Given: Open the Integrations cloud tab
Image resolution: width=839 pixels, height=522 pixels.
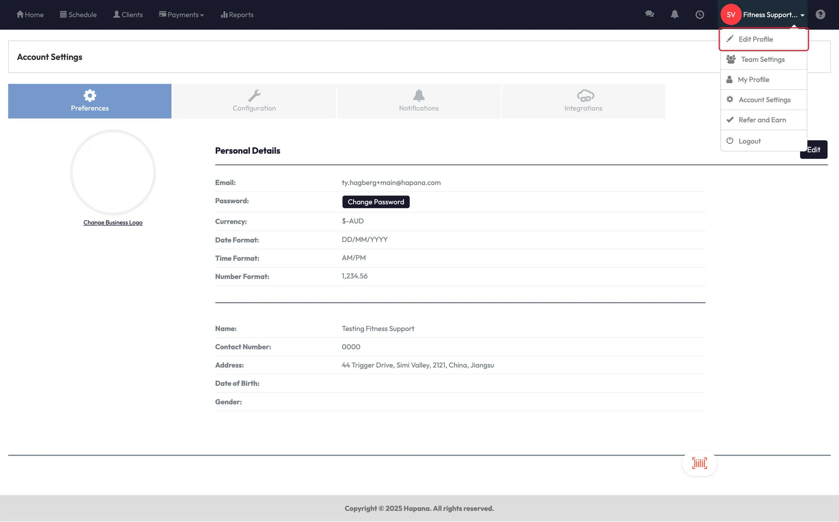Looking at the screenshot, I should tap(583, 101).
